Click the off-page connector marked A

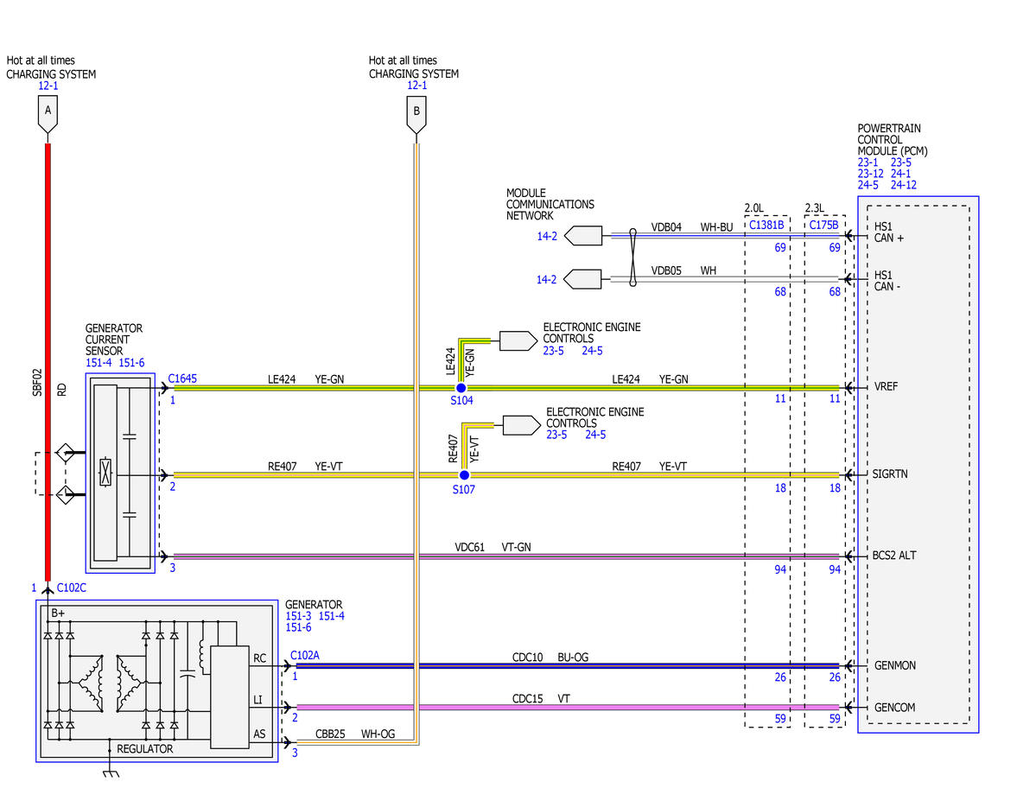[48, 114]
